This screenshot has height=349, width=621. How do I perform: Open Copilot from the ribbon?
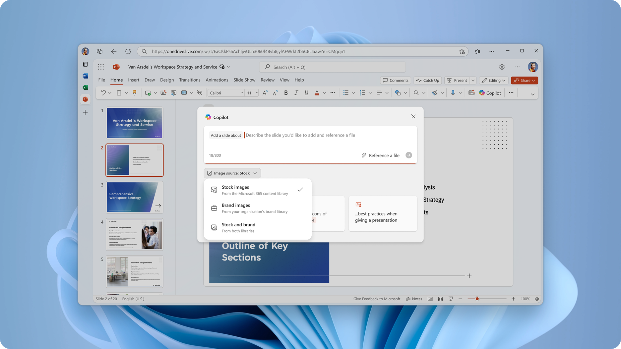(x=490, y=93)
